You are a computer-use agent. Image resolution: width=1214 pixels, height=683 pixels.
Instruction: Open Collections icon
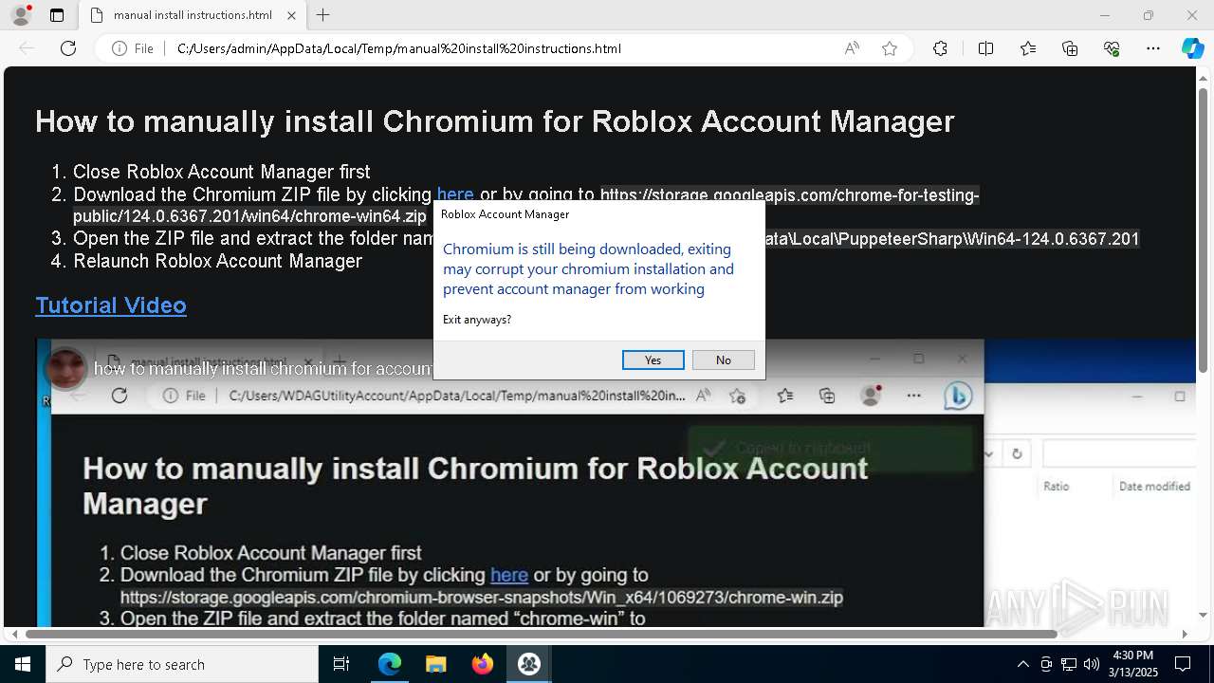click(x=1070, y=48)
